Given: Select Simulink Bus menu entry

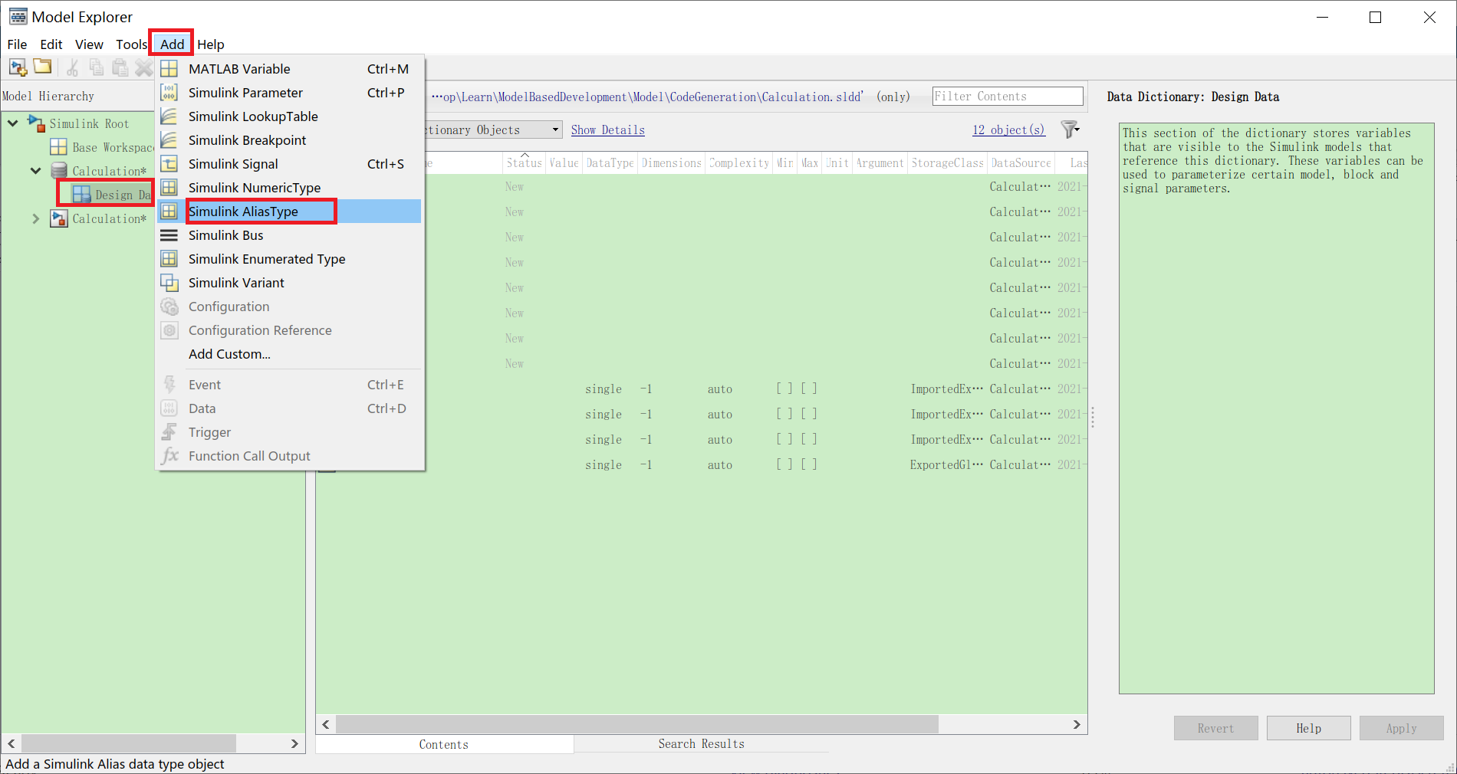Looking at the screenshot, I should [290, 235].
